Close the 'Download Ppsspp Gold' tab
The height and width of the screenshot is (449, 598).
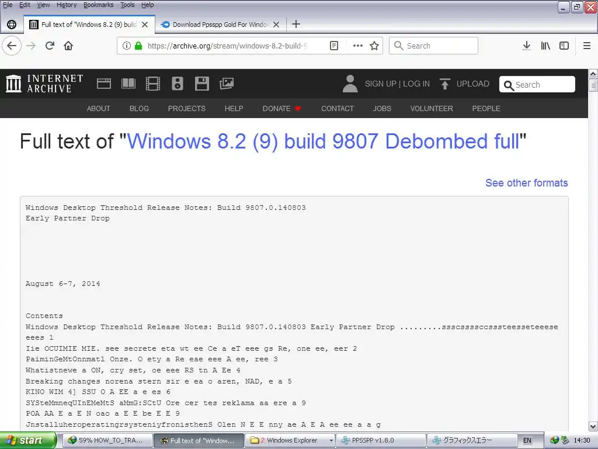tap(276, 25)
